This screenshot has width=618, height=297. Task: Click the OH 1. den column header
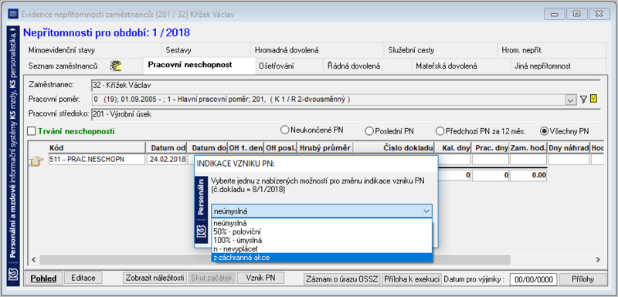click(x=246, y=148)
